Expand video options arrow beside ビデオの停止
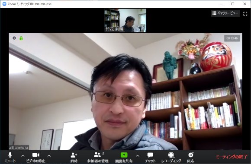This screenshot has height=164, width=251. (x=49, y=156)
